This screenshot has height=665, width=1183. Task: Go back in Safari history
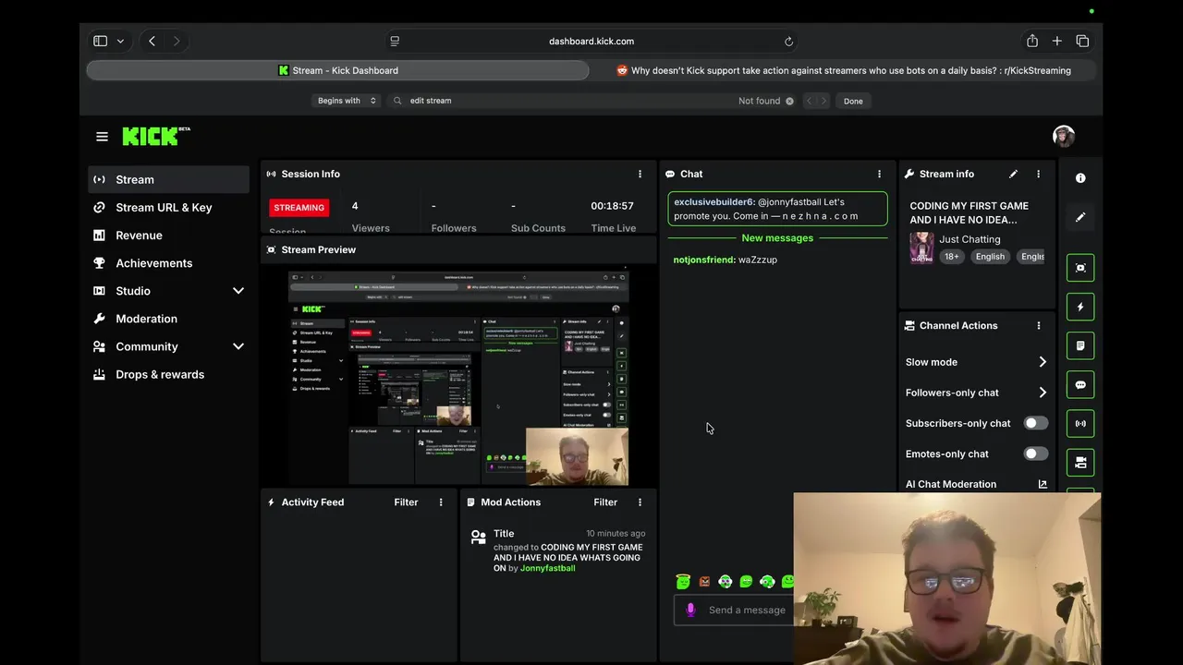click(x=152, y=41)
